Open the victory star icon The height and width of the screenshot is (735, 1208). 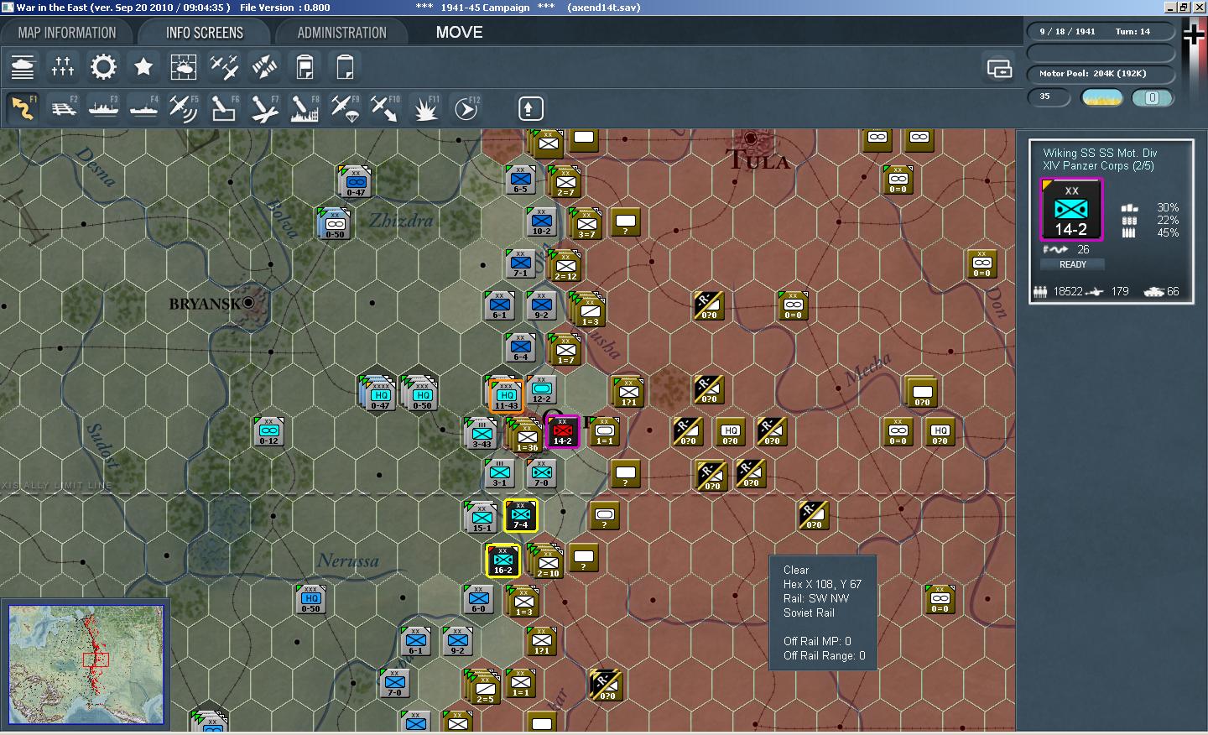[143, 66]
